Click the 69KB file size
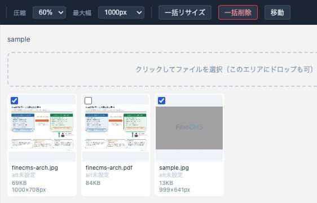The width and height of the screenshot is (317, 203). (19, 183)
